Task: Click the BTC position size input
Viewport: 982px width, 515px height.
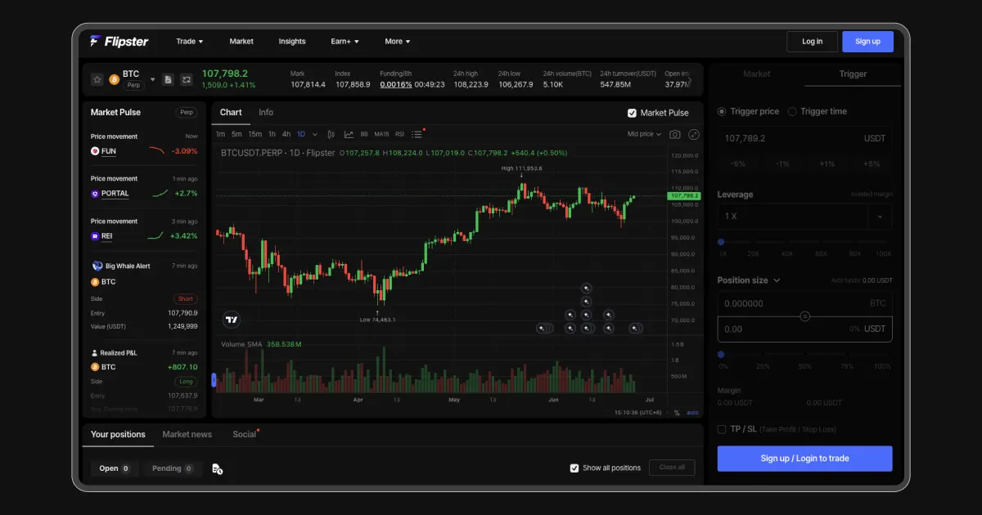Action: 804,303
